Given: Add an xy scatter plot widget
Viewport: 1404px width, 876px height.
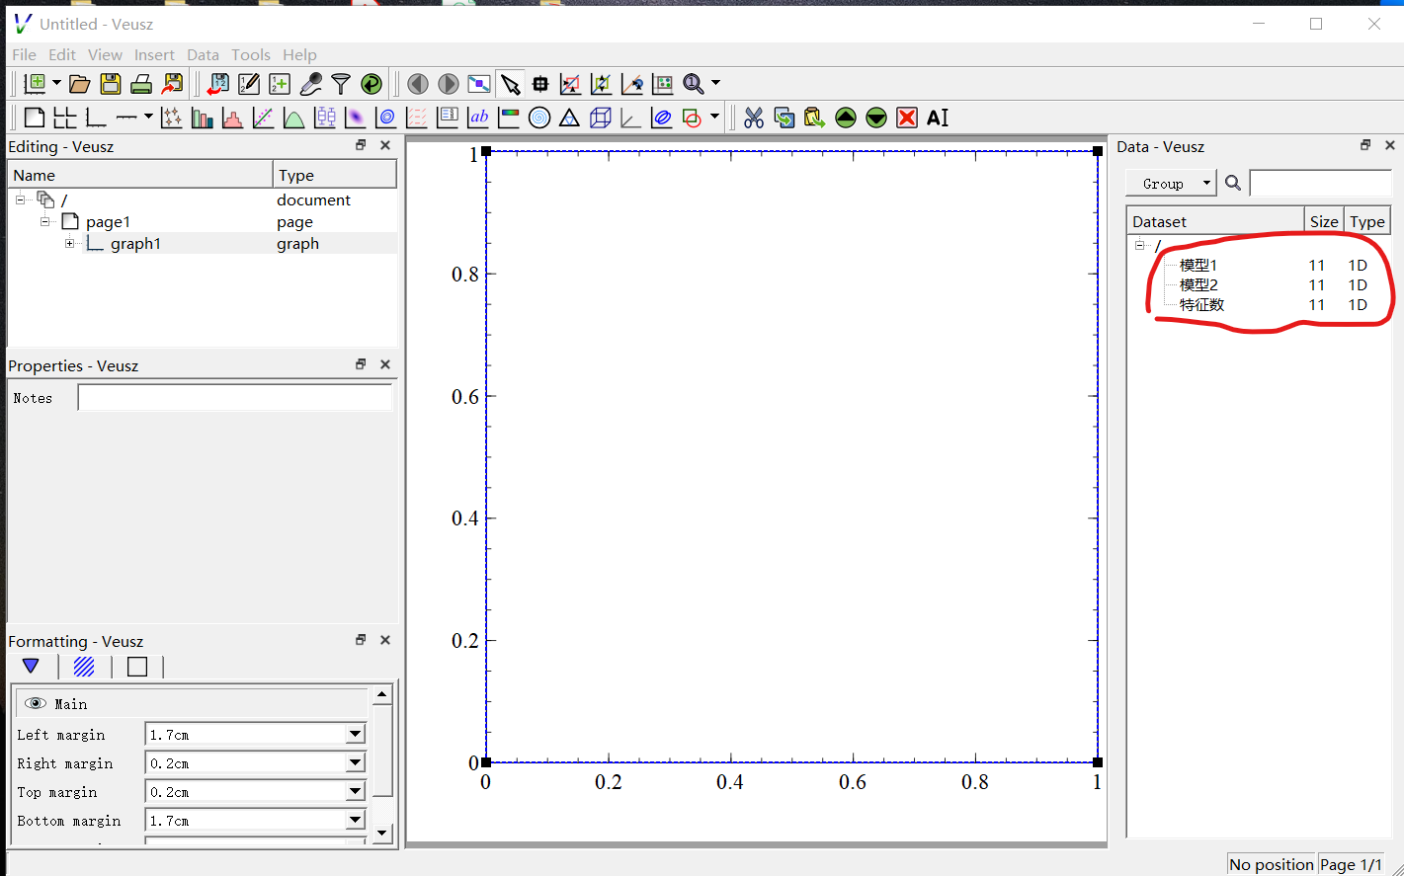Looking at the screenshot, I should tap(172, 119).
